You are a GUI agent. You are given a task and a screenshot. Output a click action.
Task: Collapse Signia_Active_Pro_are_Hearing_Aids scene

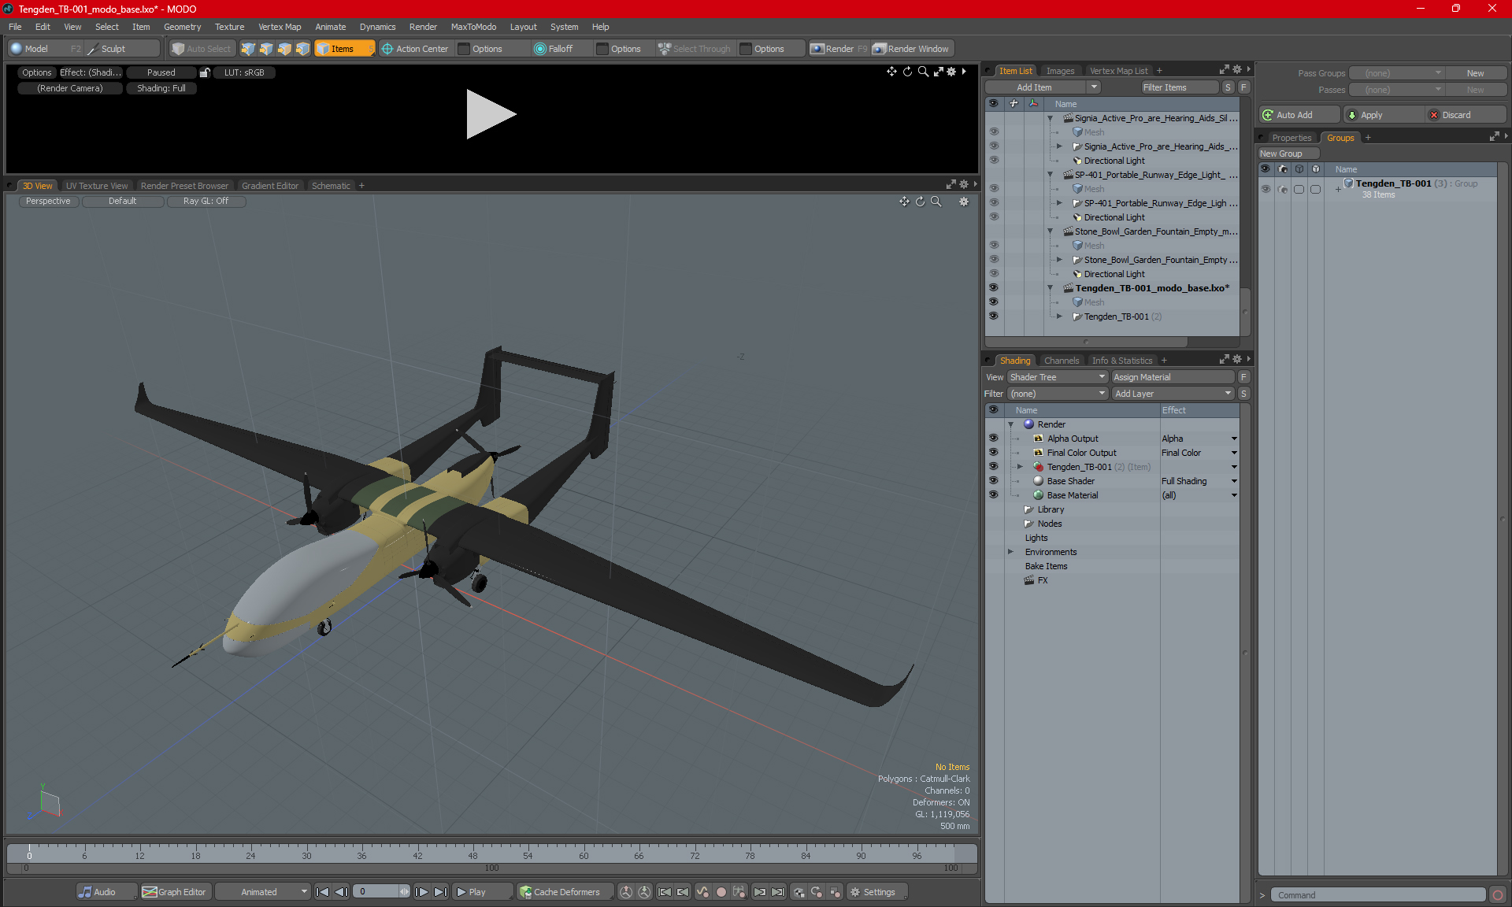1050,118
